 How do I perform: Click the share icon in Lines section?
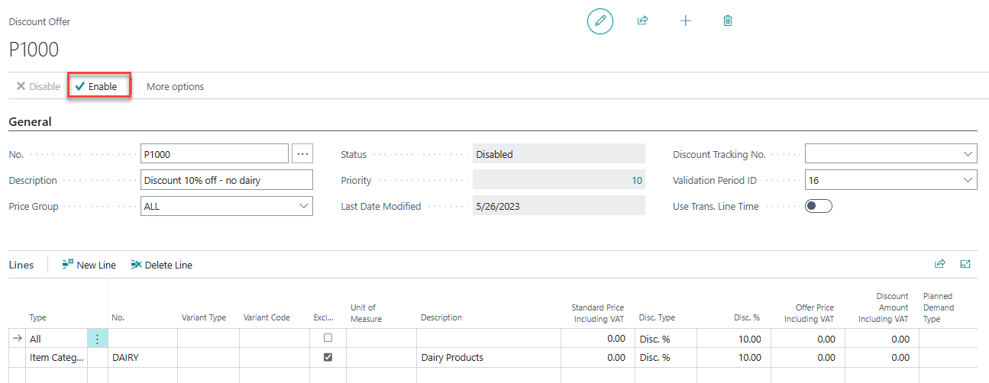940,264
